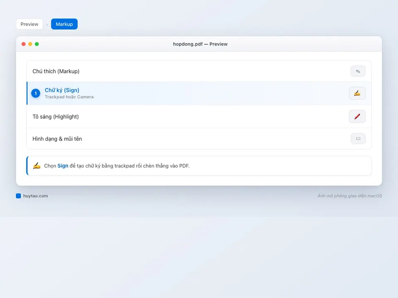Open the Preview breadcrumb
The image size is (398, 298).
tap(29, 24)
